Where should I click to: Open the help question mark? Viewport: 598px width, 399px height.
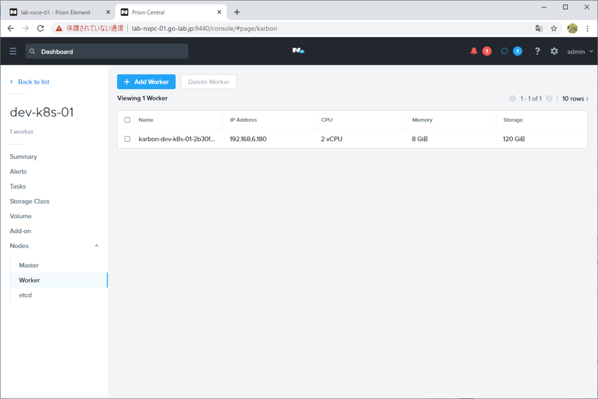[537, 51]
